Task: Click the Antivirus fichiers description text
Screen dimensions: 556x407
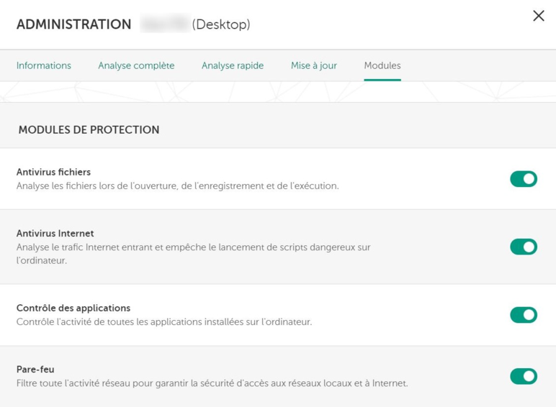Action: pos(177,186)
